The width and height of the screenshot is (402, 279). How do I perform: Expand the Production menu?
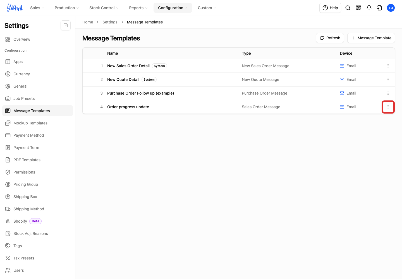coord(67,8)
